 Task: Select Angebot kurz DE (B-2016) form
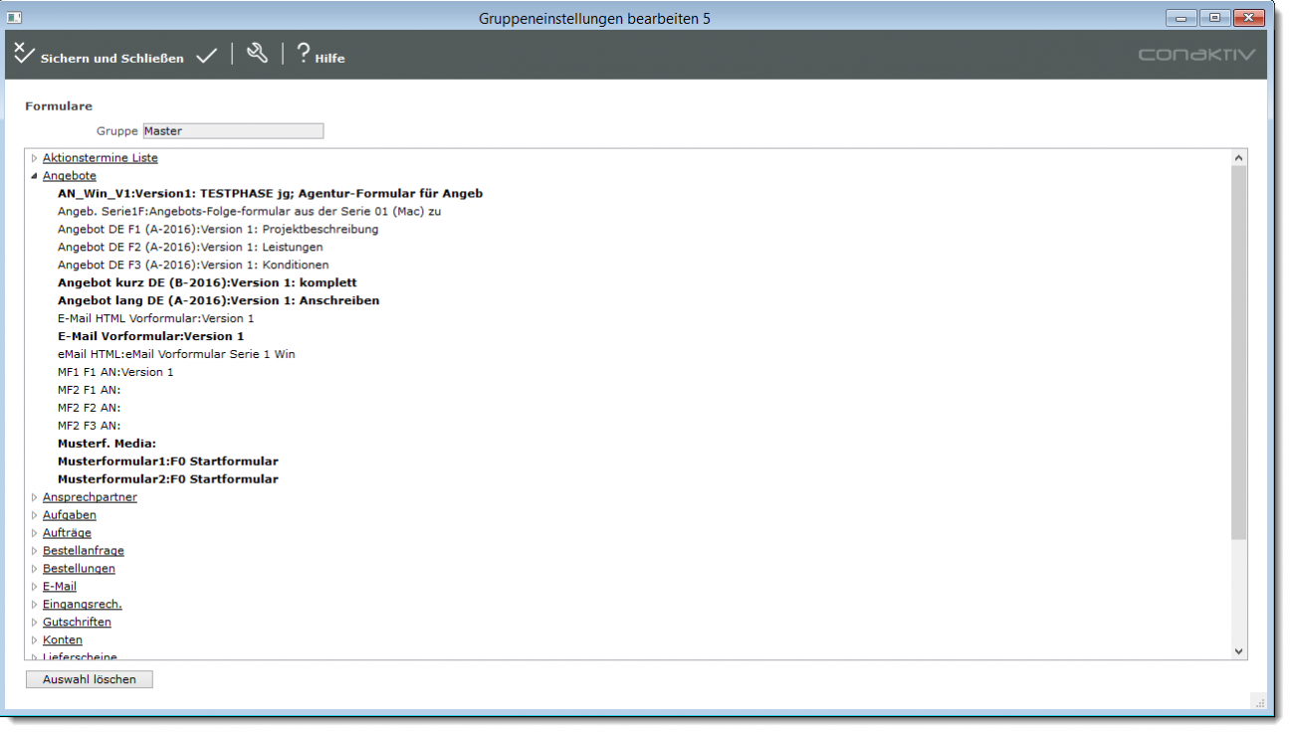pos(207,283)
